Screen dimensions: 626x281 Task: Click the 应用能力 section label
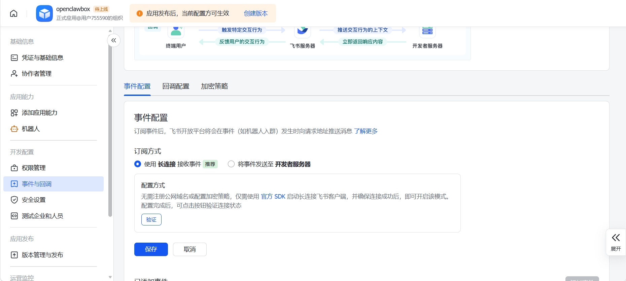click(x=22, y=97)
